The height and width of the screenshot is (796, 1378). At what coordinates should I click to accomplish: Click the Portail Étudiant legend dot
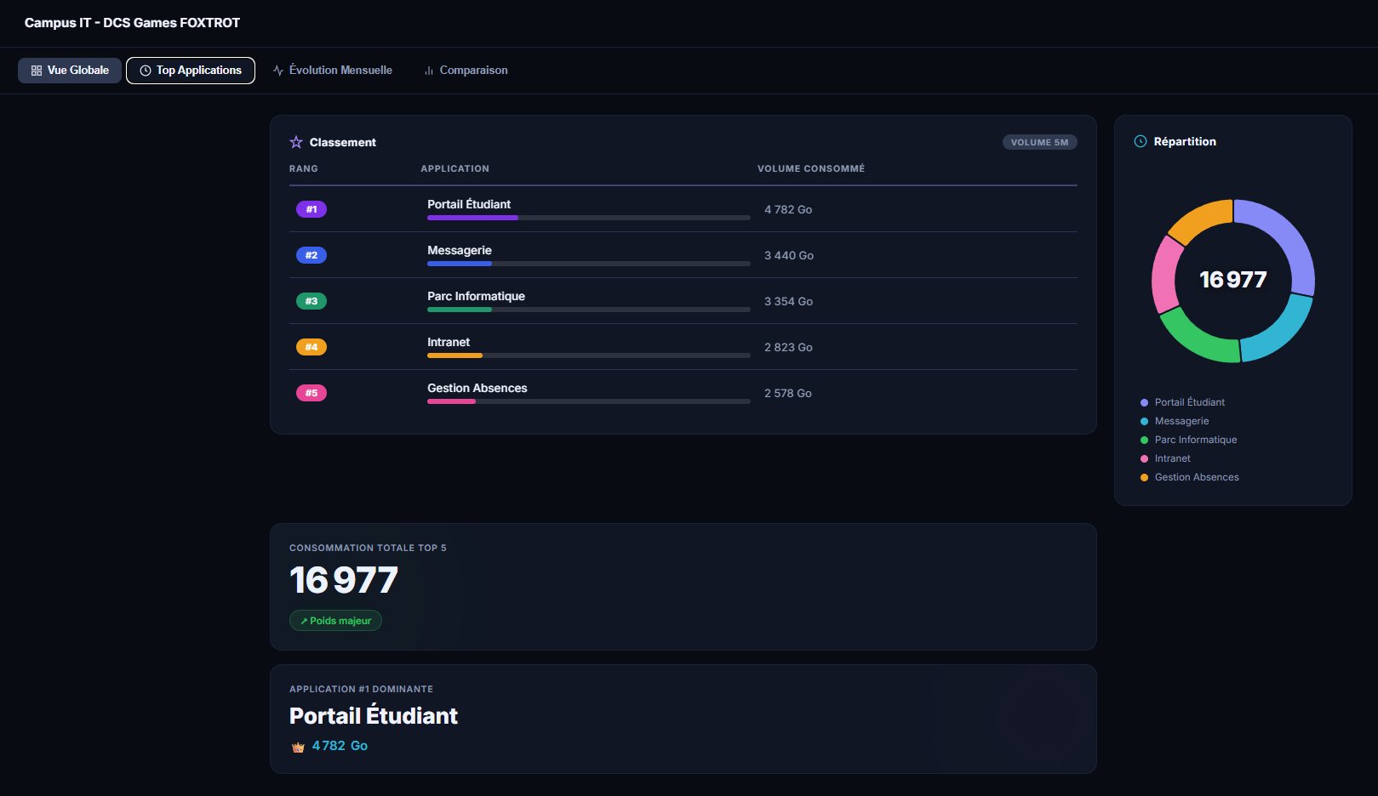pos(1144,402)
